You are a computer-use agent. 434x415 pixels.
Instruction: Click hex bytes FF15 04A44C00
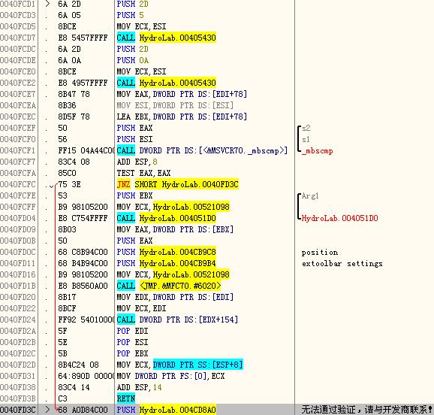point(86,150)
